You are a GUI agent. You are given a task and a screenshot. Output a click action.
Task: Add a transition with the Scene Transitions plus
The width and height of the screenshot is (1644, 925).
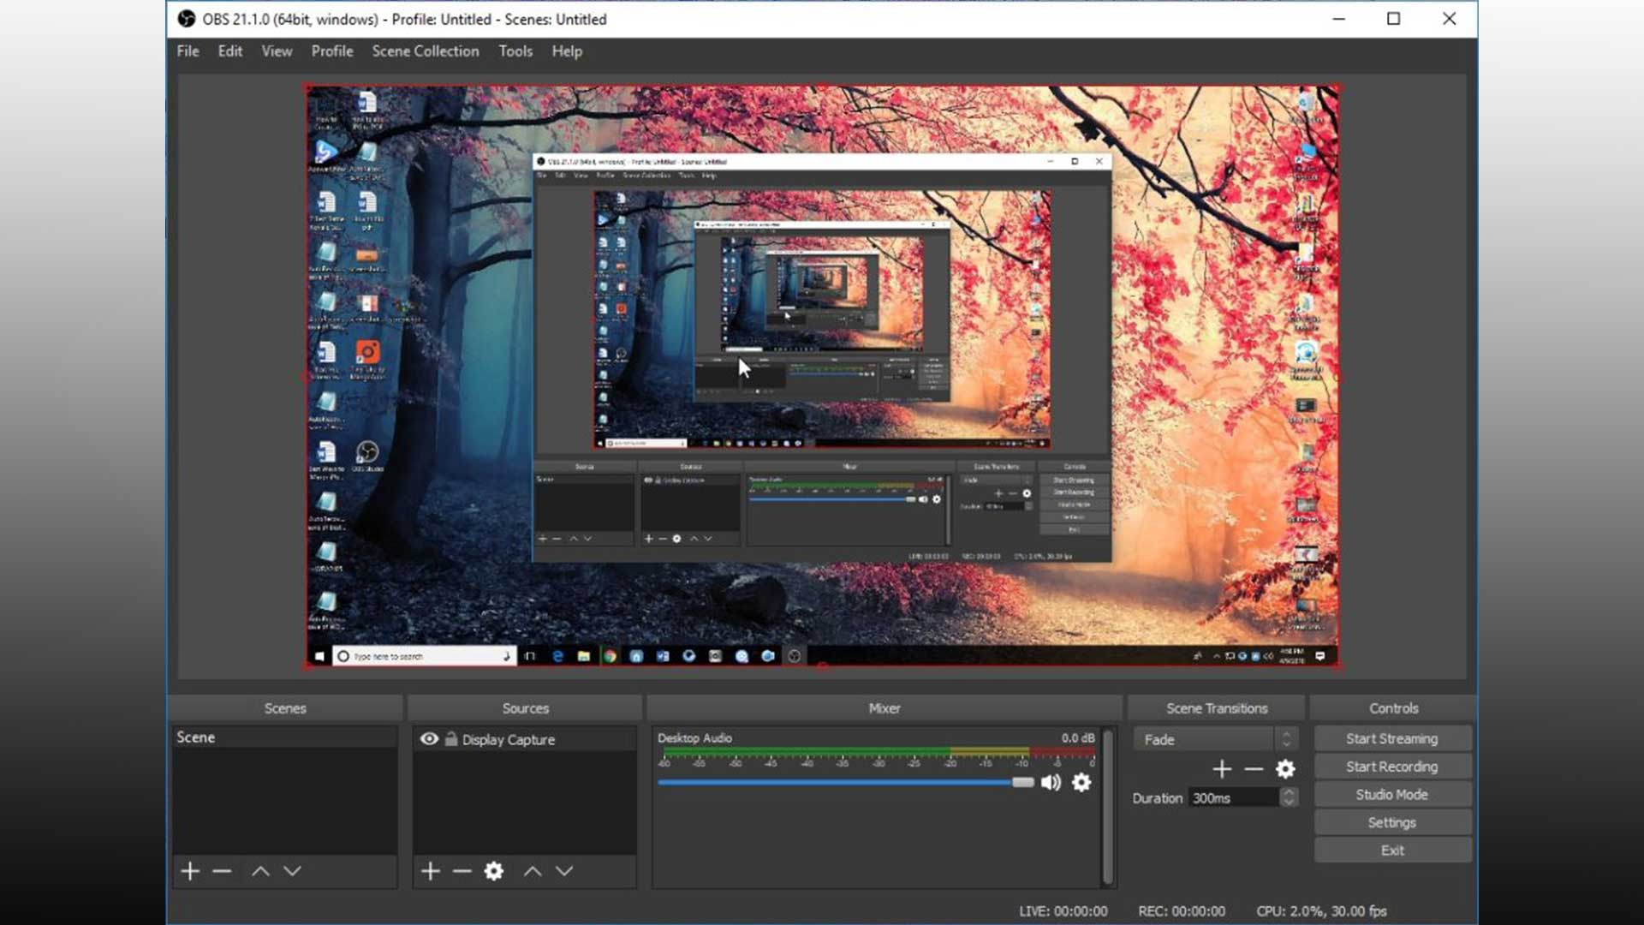[x=1222, y=769]
